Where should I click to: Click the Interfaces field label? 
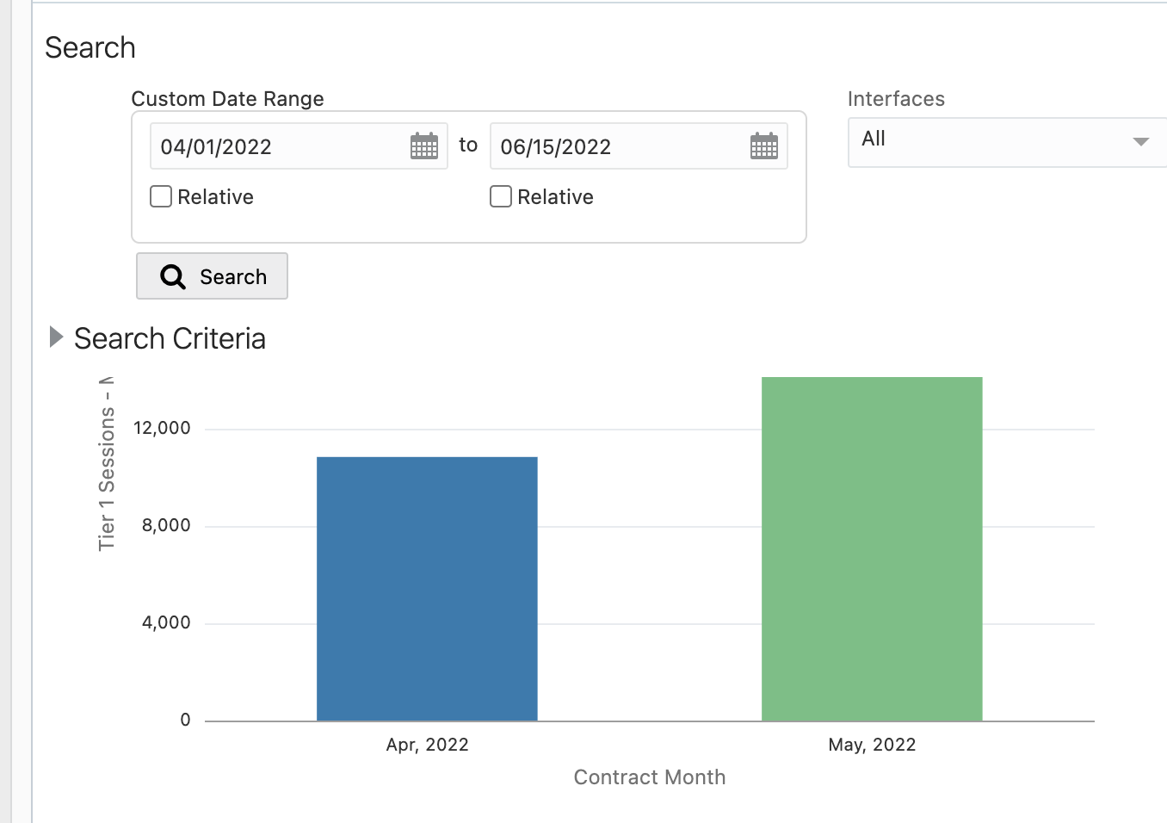point(896,99)
